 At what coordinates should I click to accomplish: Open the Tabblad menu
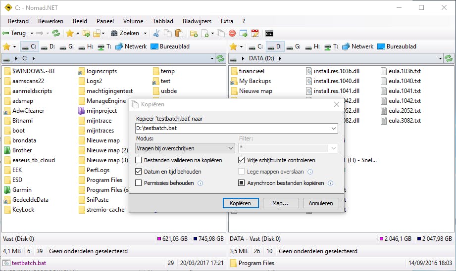click(x=163, y=21)
